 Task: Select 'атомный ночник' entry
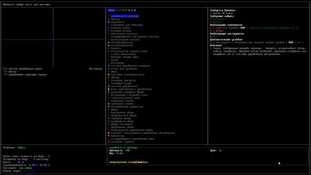point(121,31)
